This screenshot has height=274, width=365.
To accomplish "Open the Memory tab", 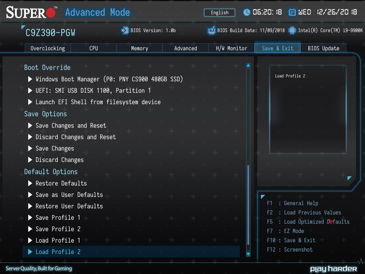I will (x=139, y=48).
